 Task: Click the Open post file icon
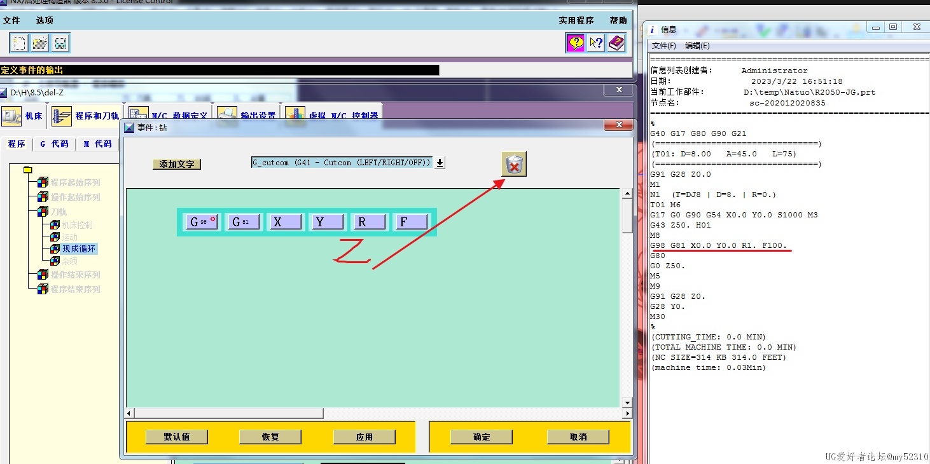[x=40, y=43]
